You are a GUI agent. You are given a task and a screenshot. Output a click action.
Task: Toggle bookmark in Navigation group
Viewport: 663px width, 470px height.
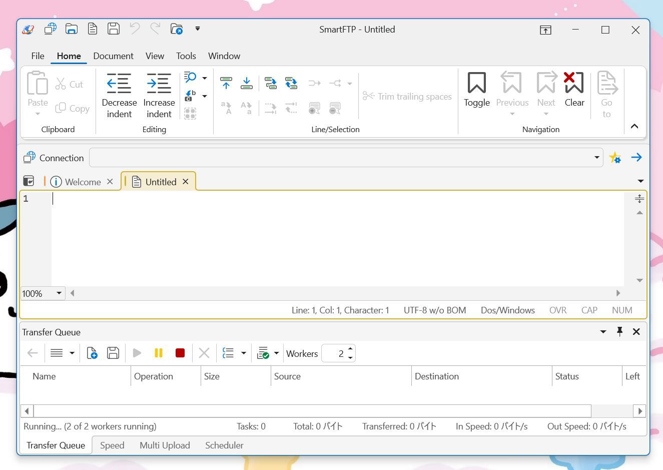(x=476, y=90)
